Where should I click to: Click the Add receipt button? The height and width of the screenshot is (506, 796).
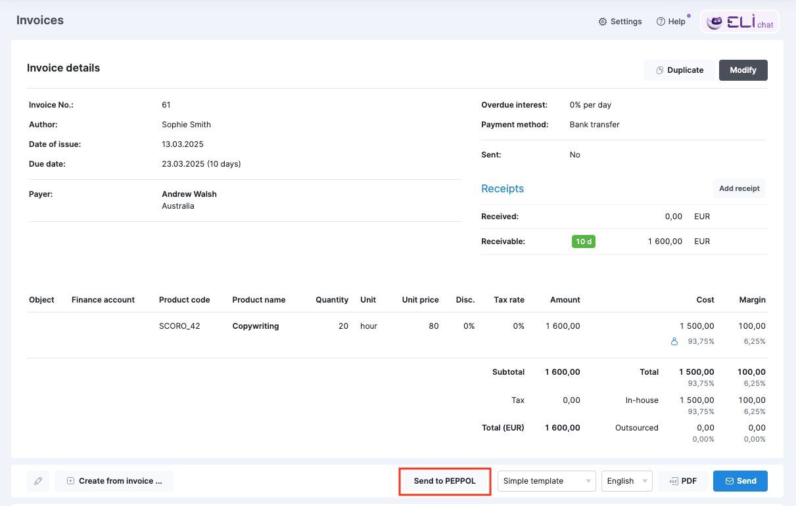point(739,188)
